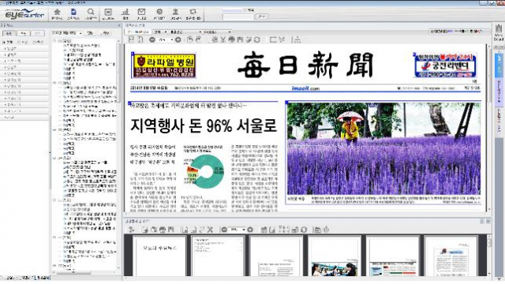Click the circular refresh icon in bottom scrap toolbar
This screenshot has width=505, height=284.
click(304, 230)
